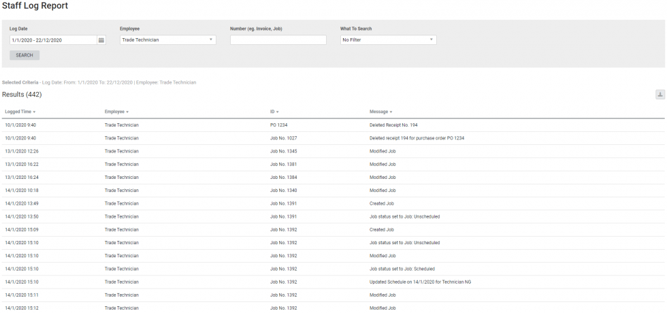Open the log entry at 14/1/2020 13:49
Image resolution: width=667 pixels, height=313 pixels.
22,203
